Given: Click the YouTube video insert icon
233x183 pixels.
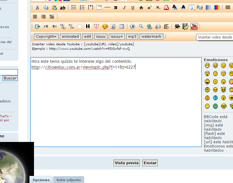Looking at the screenshot, I should pos(194,27).
